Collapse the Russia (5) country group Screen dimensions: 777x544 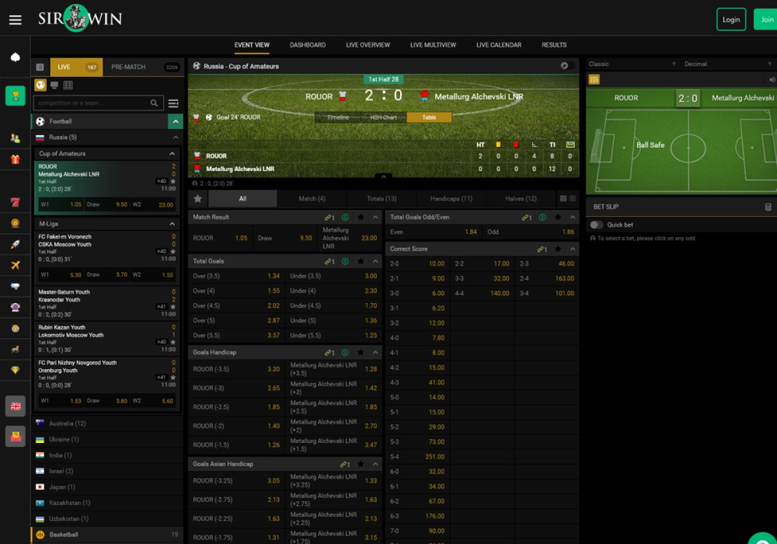[x=175, y=137]
